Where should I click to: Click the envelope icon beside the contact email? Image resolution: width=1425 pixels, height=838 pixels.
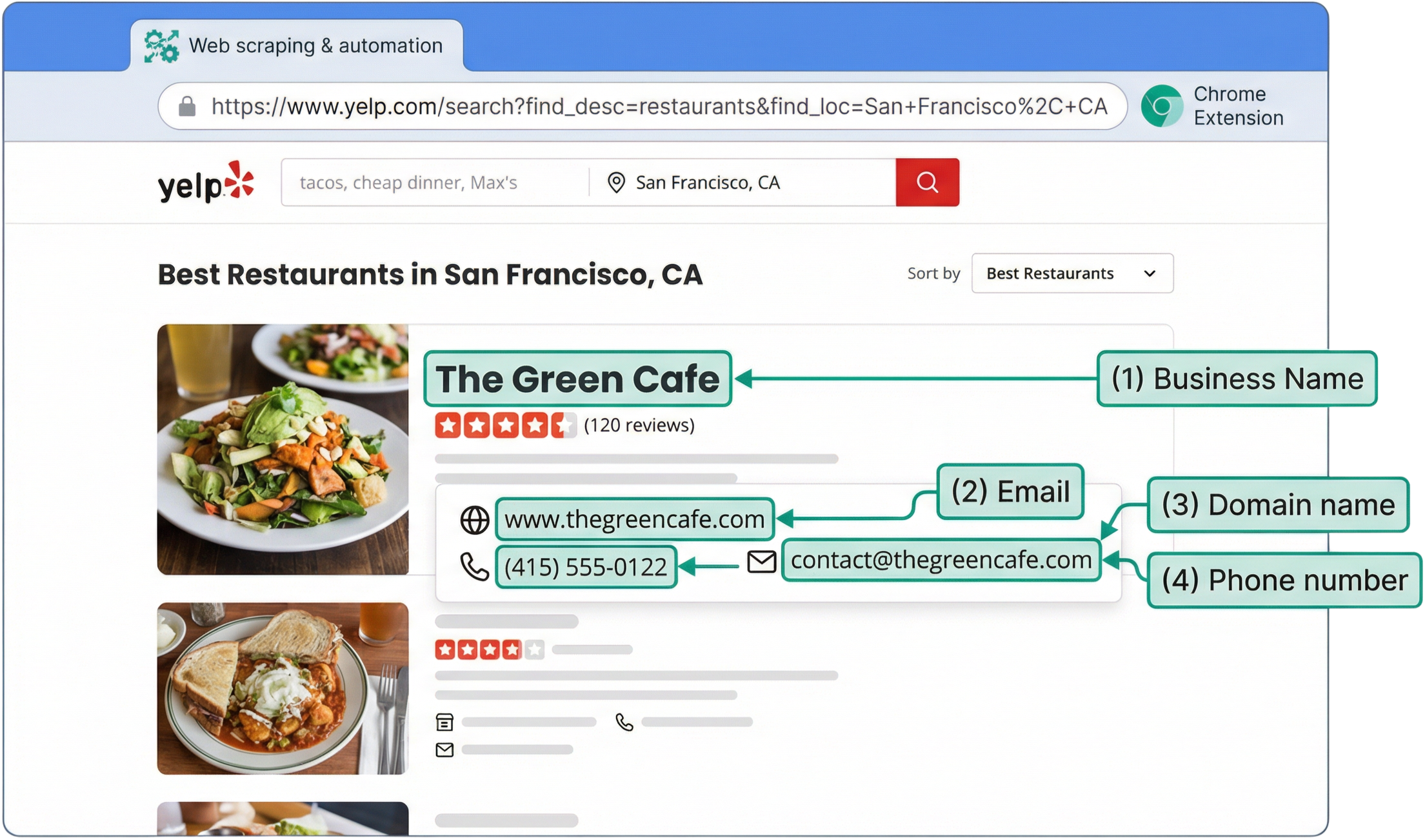point(761,561)
